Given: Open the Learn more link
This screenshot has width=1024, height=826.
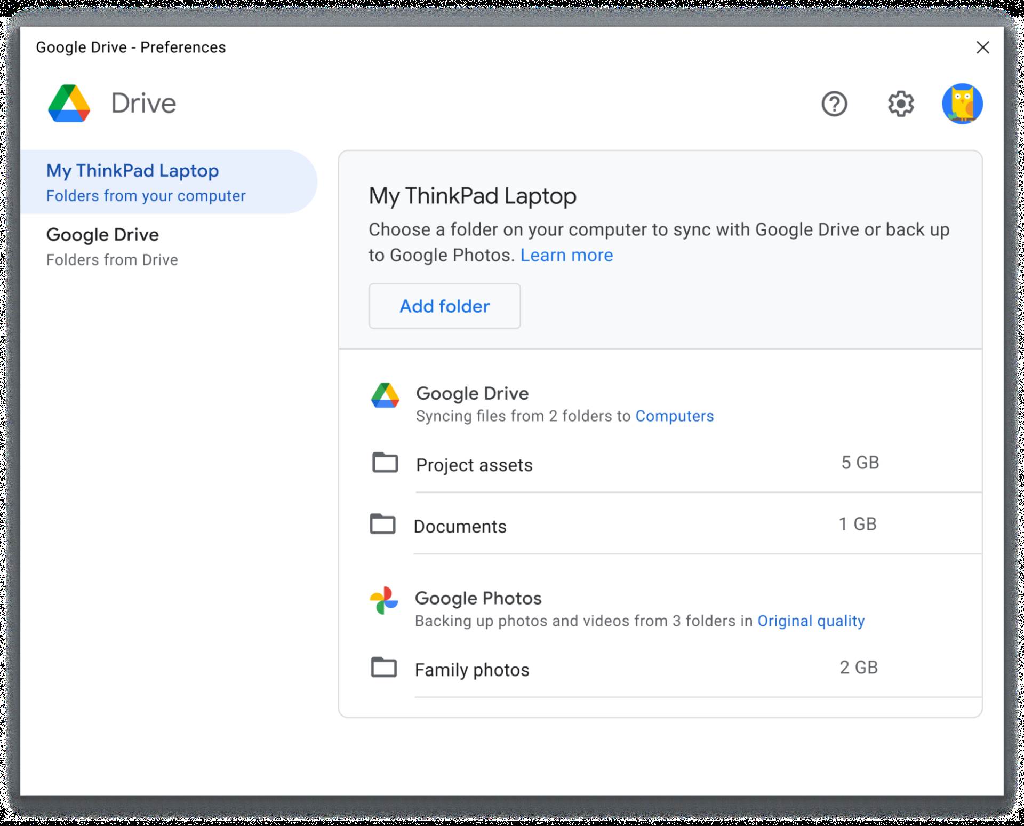Looking at the screenshot, I should (x=567, y=255).
